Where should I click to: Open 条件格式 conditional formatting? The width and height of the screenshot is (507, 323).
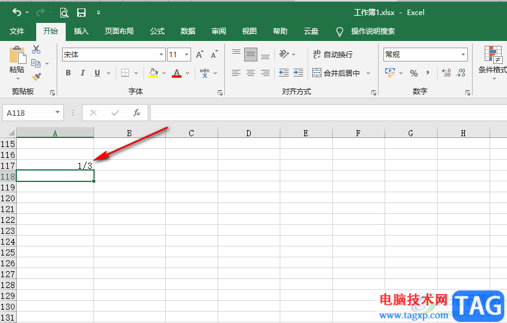pos(493,63)
